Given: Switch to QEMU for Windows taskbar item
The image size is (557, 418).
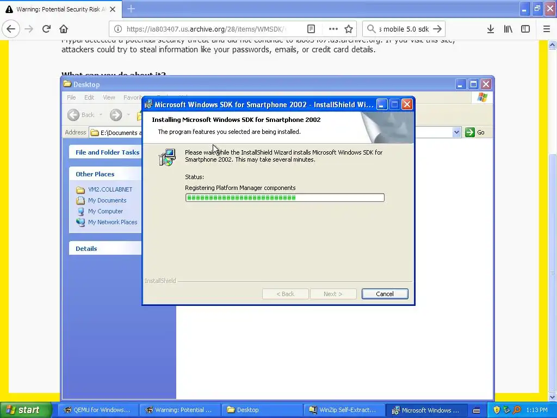Looking at the screenshot, I should [x=97, y=410].
